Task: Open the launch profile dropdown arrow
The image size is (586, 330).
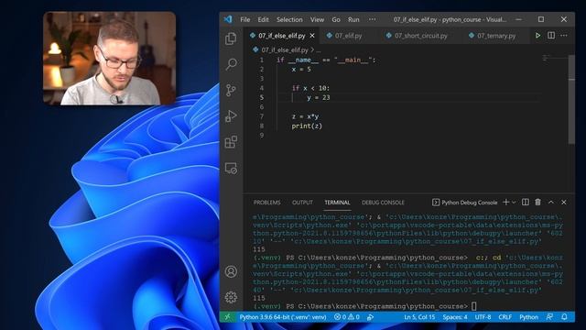Action: (x=514, y=203)
